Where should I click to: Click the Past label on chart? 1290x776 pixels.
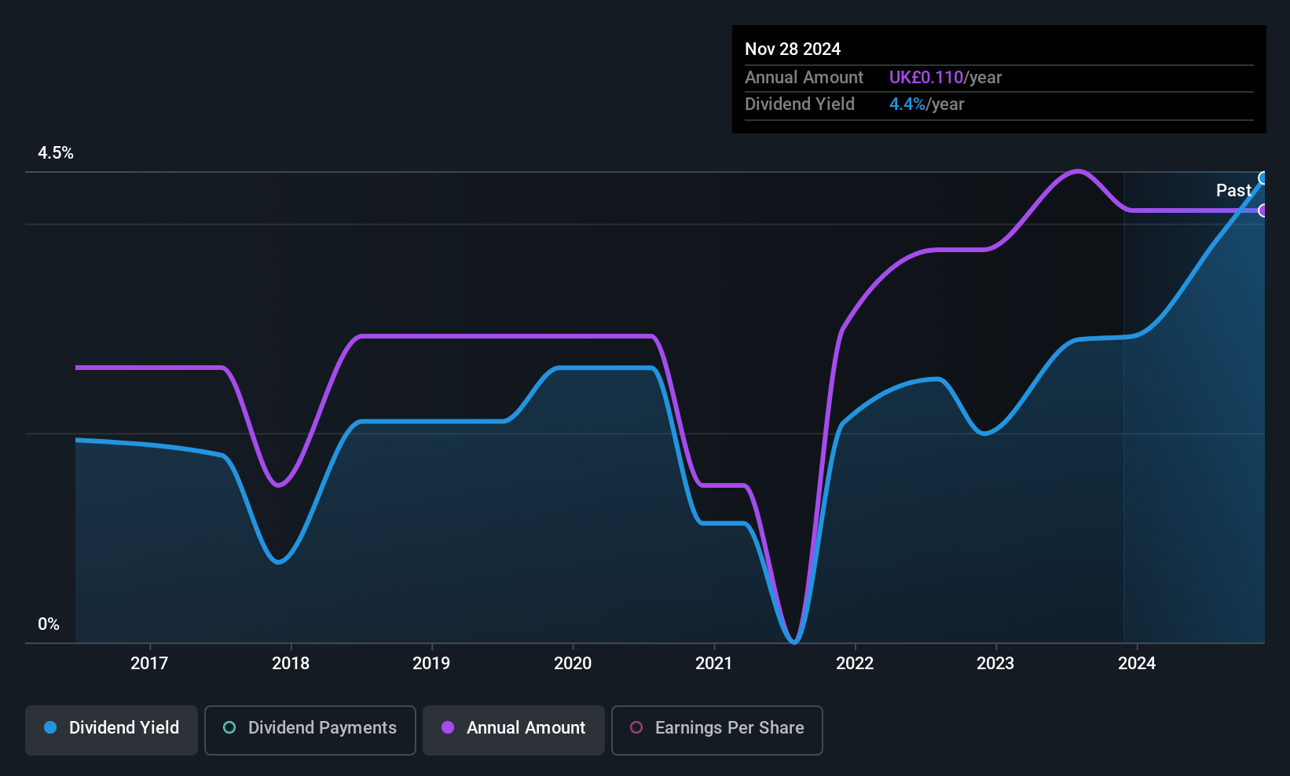1233,190
